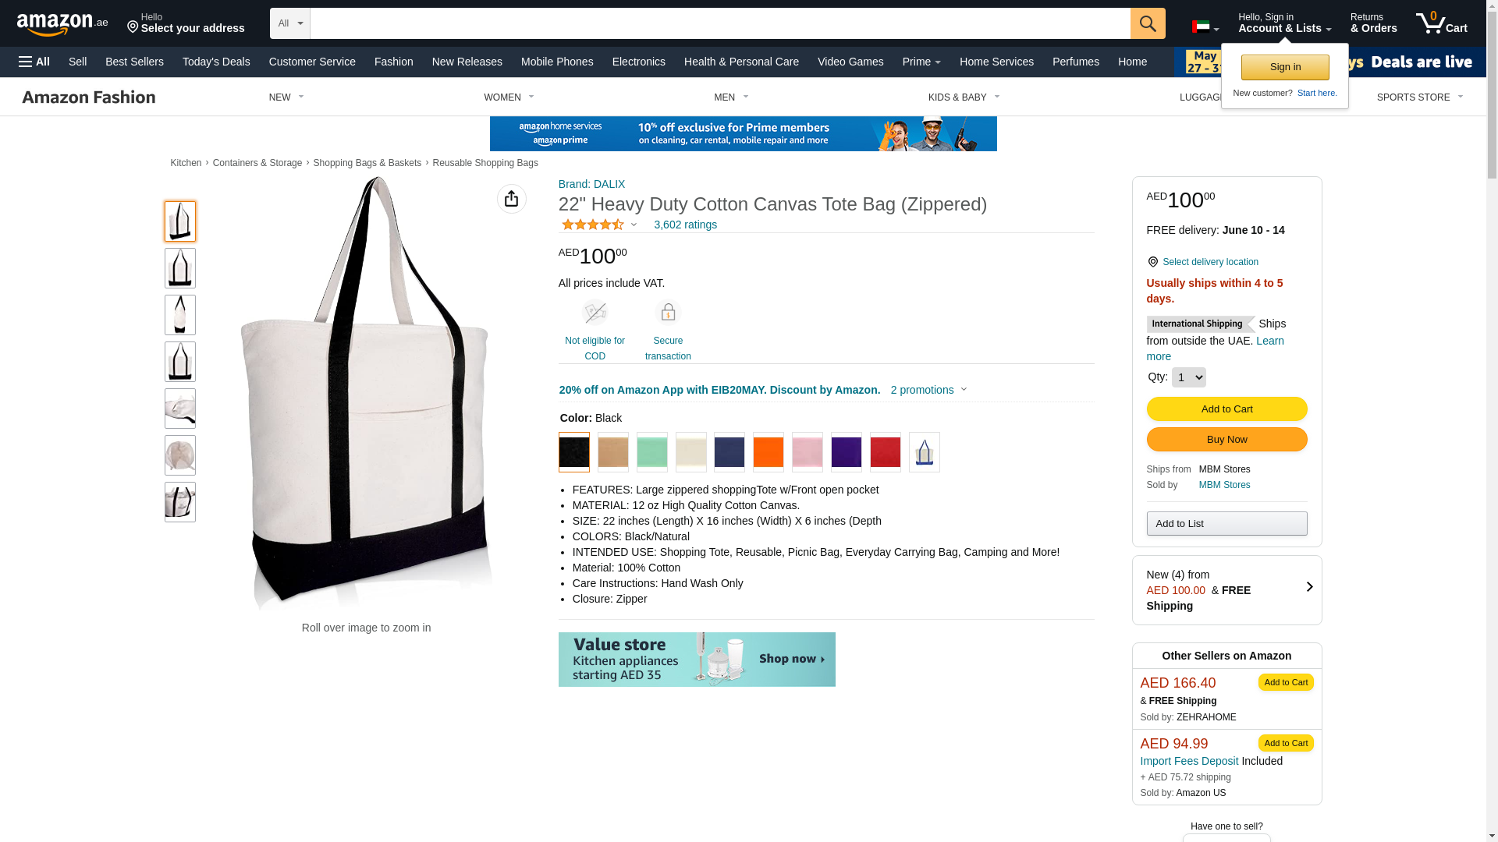Open the All hamburger menu
The width and height of the screenshot is (1498, 842).
point(34,62)
